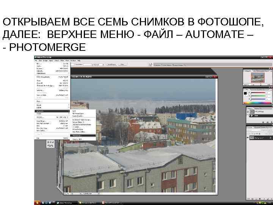Switch to the PowerPoint taskbar button
Screen dimensions: 273x205
(x=111, y=203)
